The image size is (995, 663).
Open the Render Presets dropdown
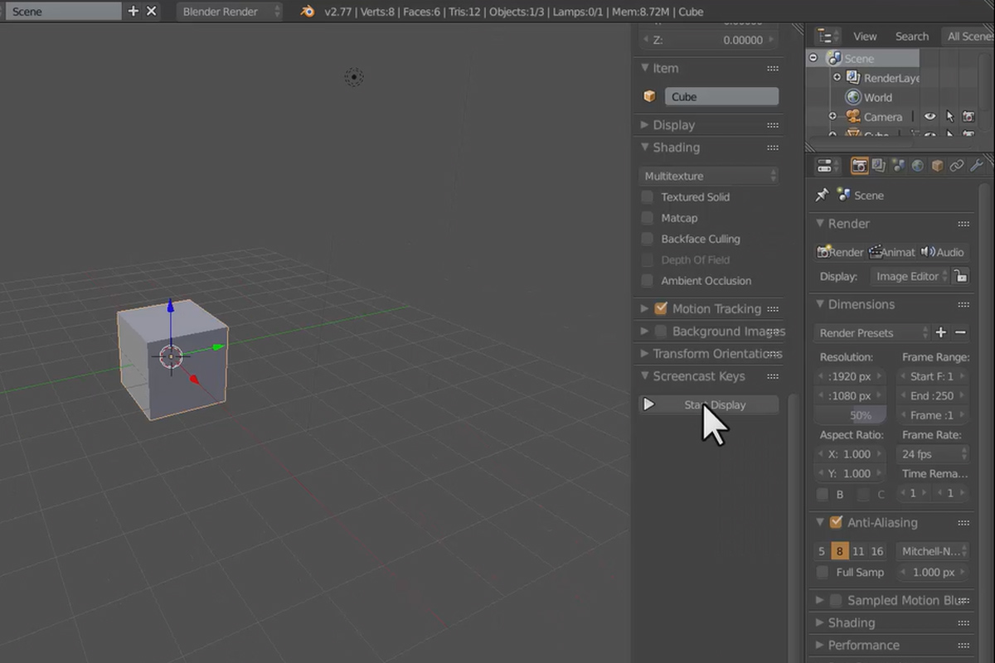tap(871, 332)
